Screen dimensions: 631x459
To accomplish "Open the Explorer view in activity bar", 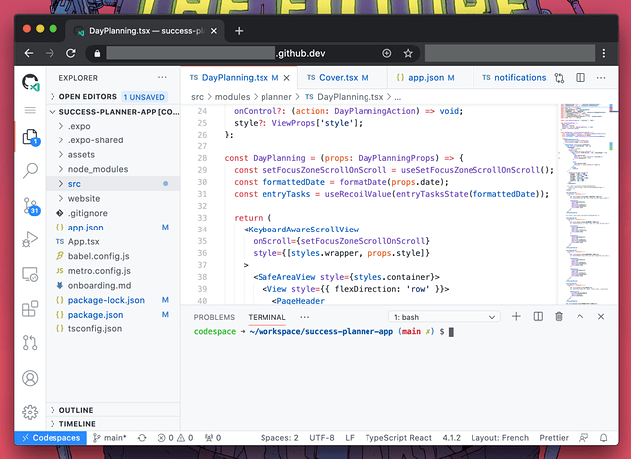I will (31, 138).
